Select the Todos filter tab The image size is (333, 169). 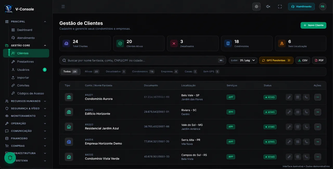point(71,72)
